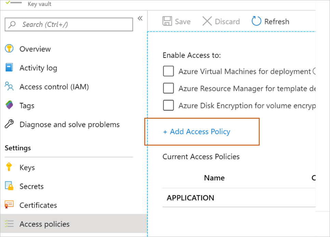Viewport: 330px width, 237px height.
Task: Click the Activity log icon
Action: tap(9, 68)
